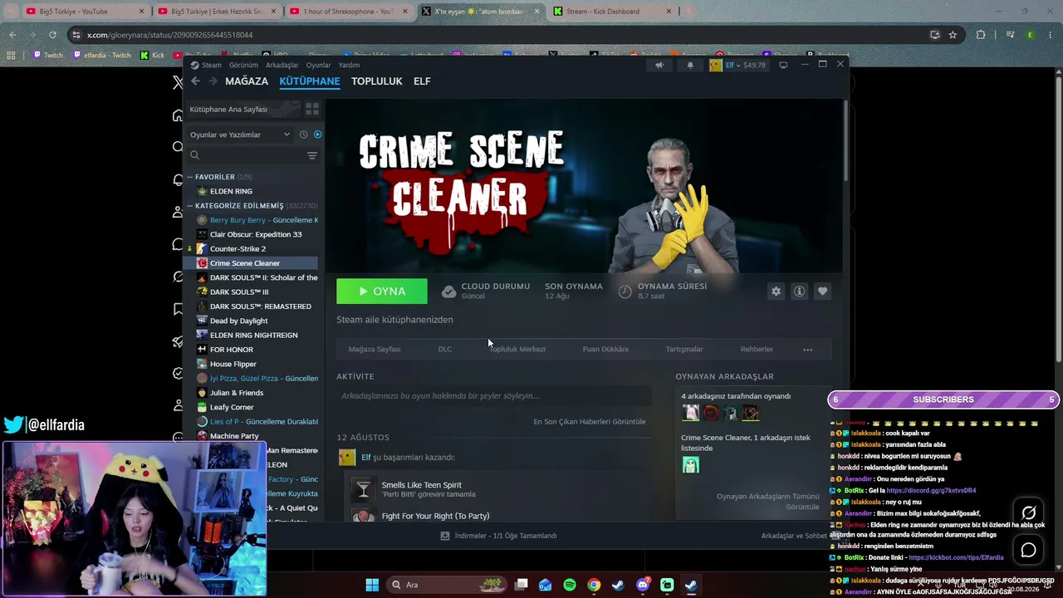The width and height of the screenshot is (1063, 598).
Task: Open Puan Dükkânı link
Action: pyautogui.click(x=605, y=350)
